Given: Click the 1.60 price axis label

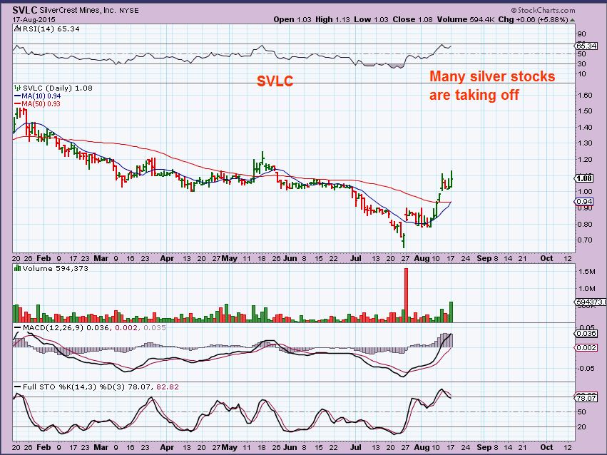Looking at the screenshot, I should [585, 96].
